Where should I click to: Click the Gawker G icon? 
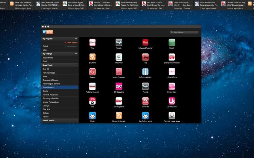tap(92, 72)
